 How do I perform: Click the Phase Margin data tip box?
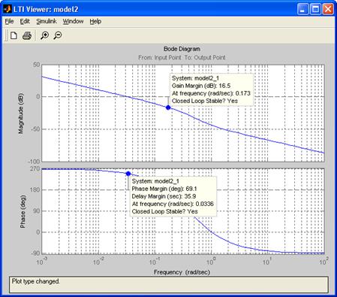pos(173,196)
